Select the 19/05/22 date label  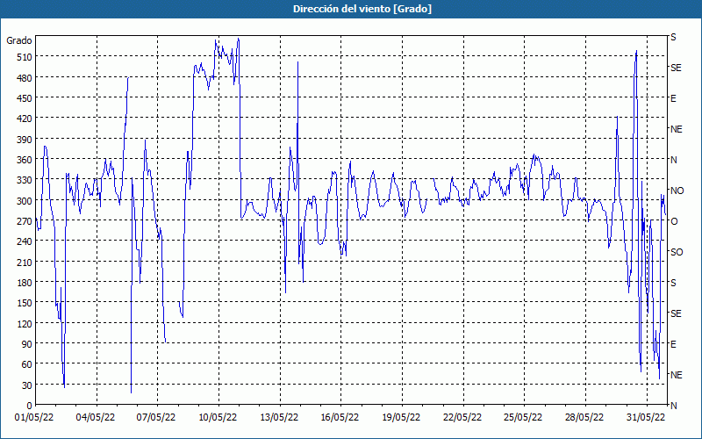(x=401, y=418)
